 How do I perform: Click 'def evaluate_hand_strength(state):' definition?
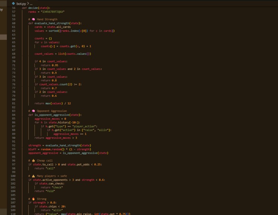coord(55,23)
